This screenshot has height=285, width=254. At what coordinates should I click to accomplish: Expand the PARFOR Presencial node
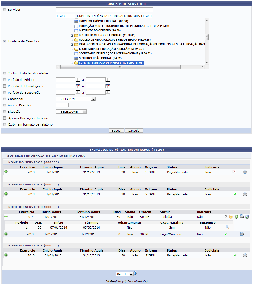72,44
